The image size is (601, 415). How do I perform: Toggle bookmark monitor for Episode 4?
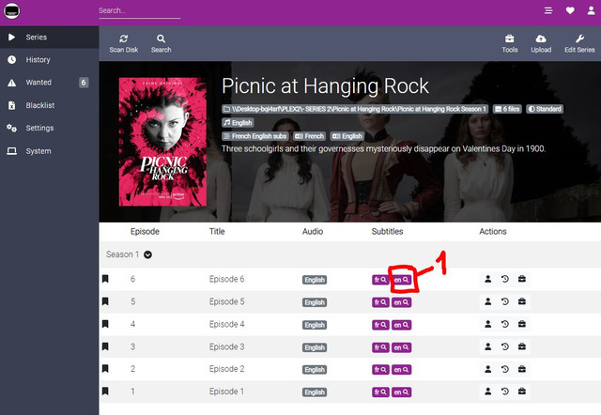pos(105,324)
